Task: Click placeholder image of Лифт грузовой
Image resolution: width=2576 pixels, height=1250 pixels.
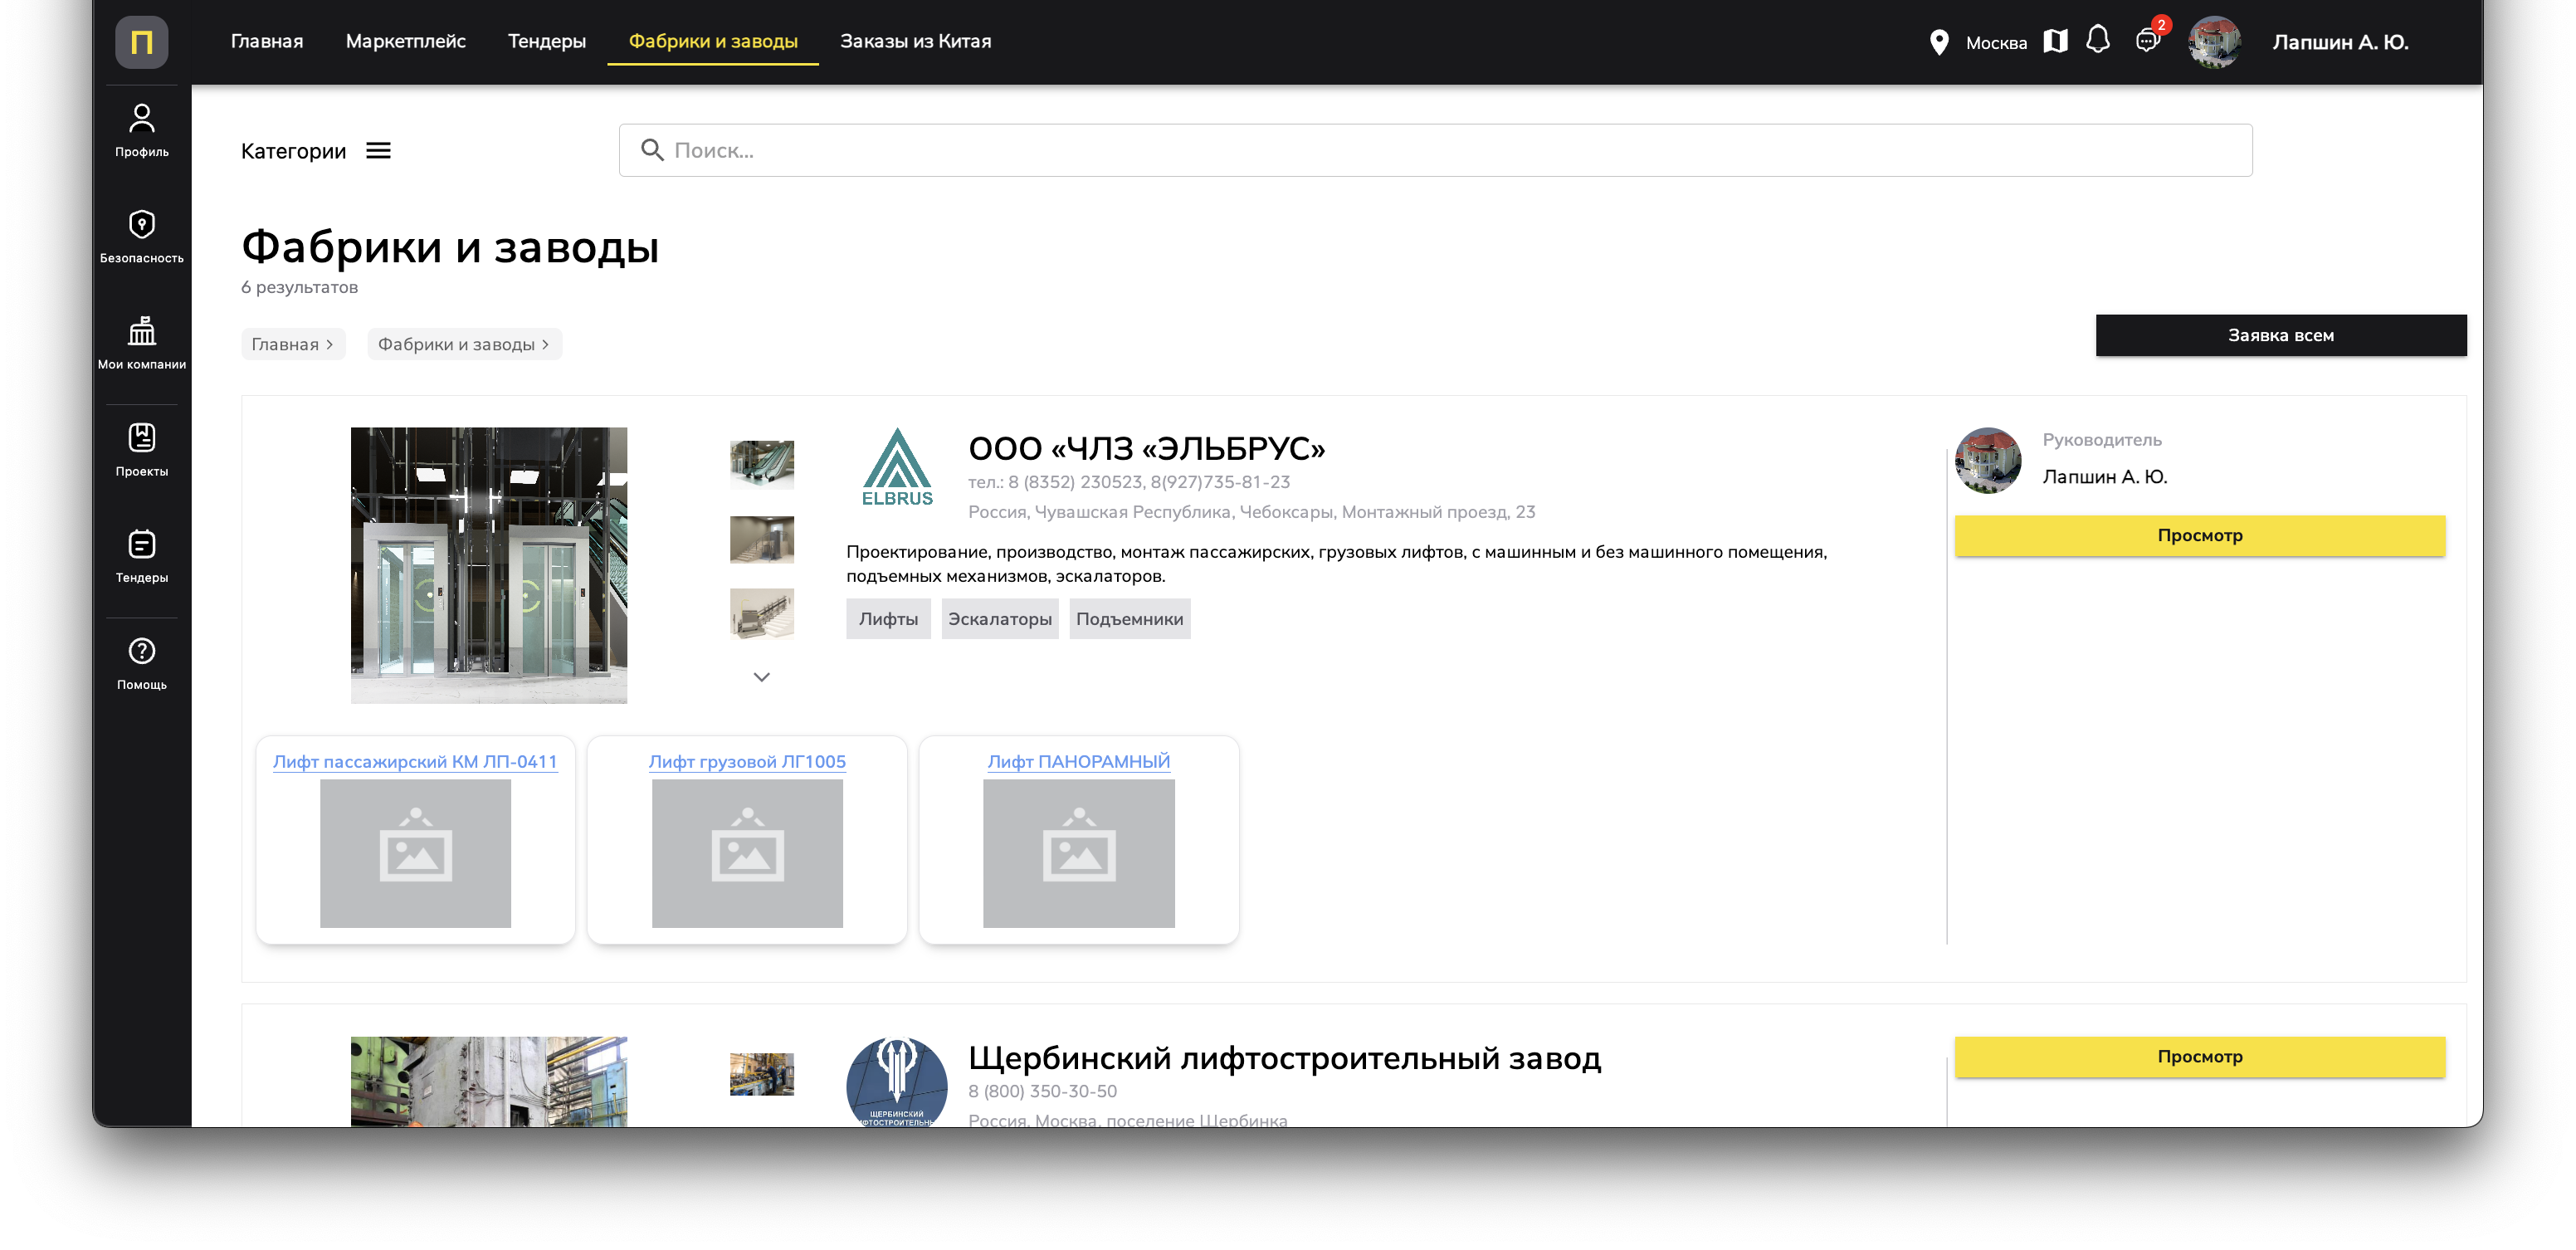Action: pyautogui.click(x=747, y=854)
